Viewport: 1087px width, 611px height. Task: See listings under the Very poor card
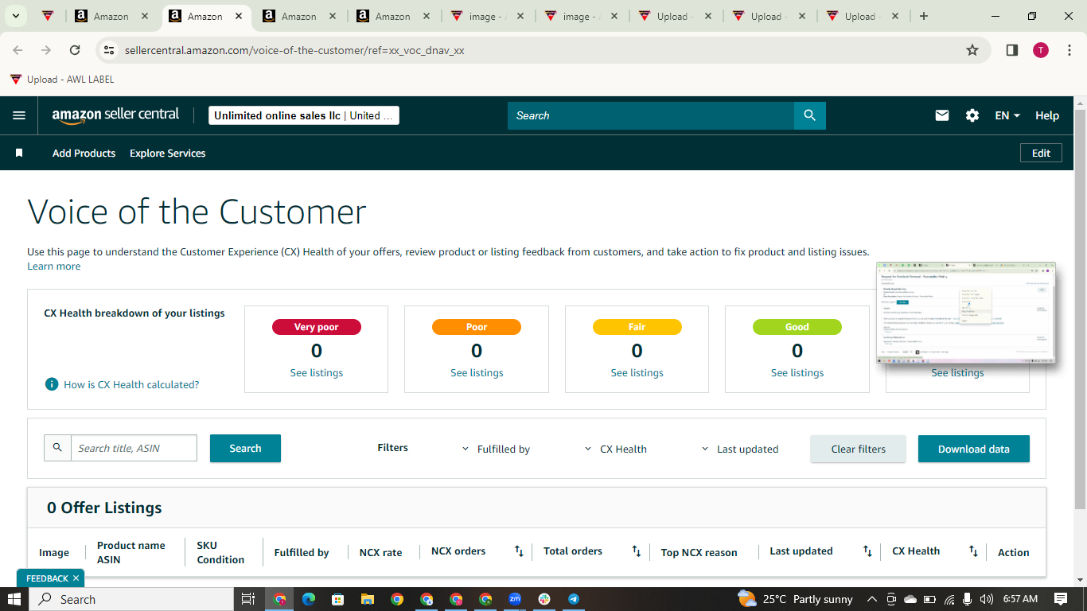(x=316, y=372)
